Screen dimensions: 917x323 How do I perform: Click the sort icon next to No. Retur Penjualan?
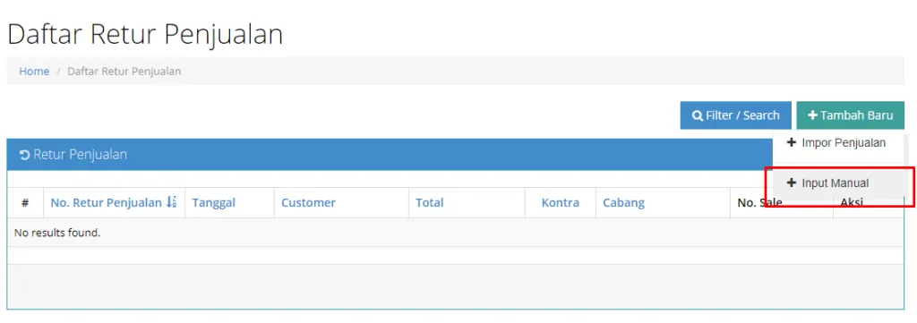(171, 202)
